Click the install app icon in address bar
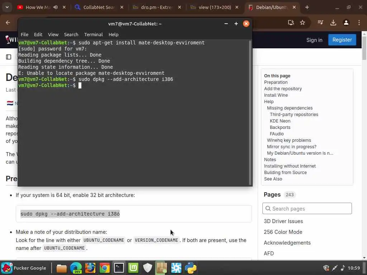The height and width of the screenshot is (275, 367). (291, 23)
